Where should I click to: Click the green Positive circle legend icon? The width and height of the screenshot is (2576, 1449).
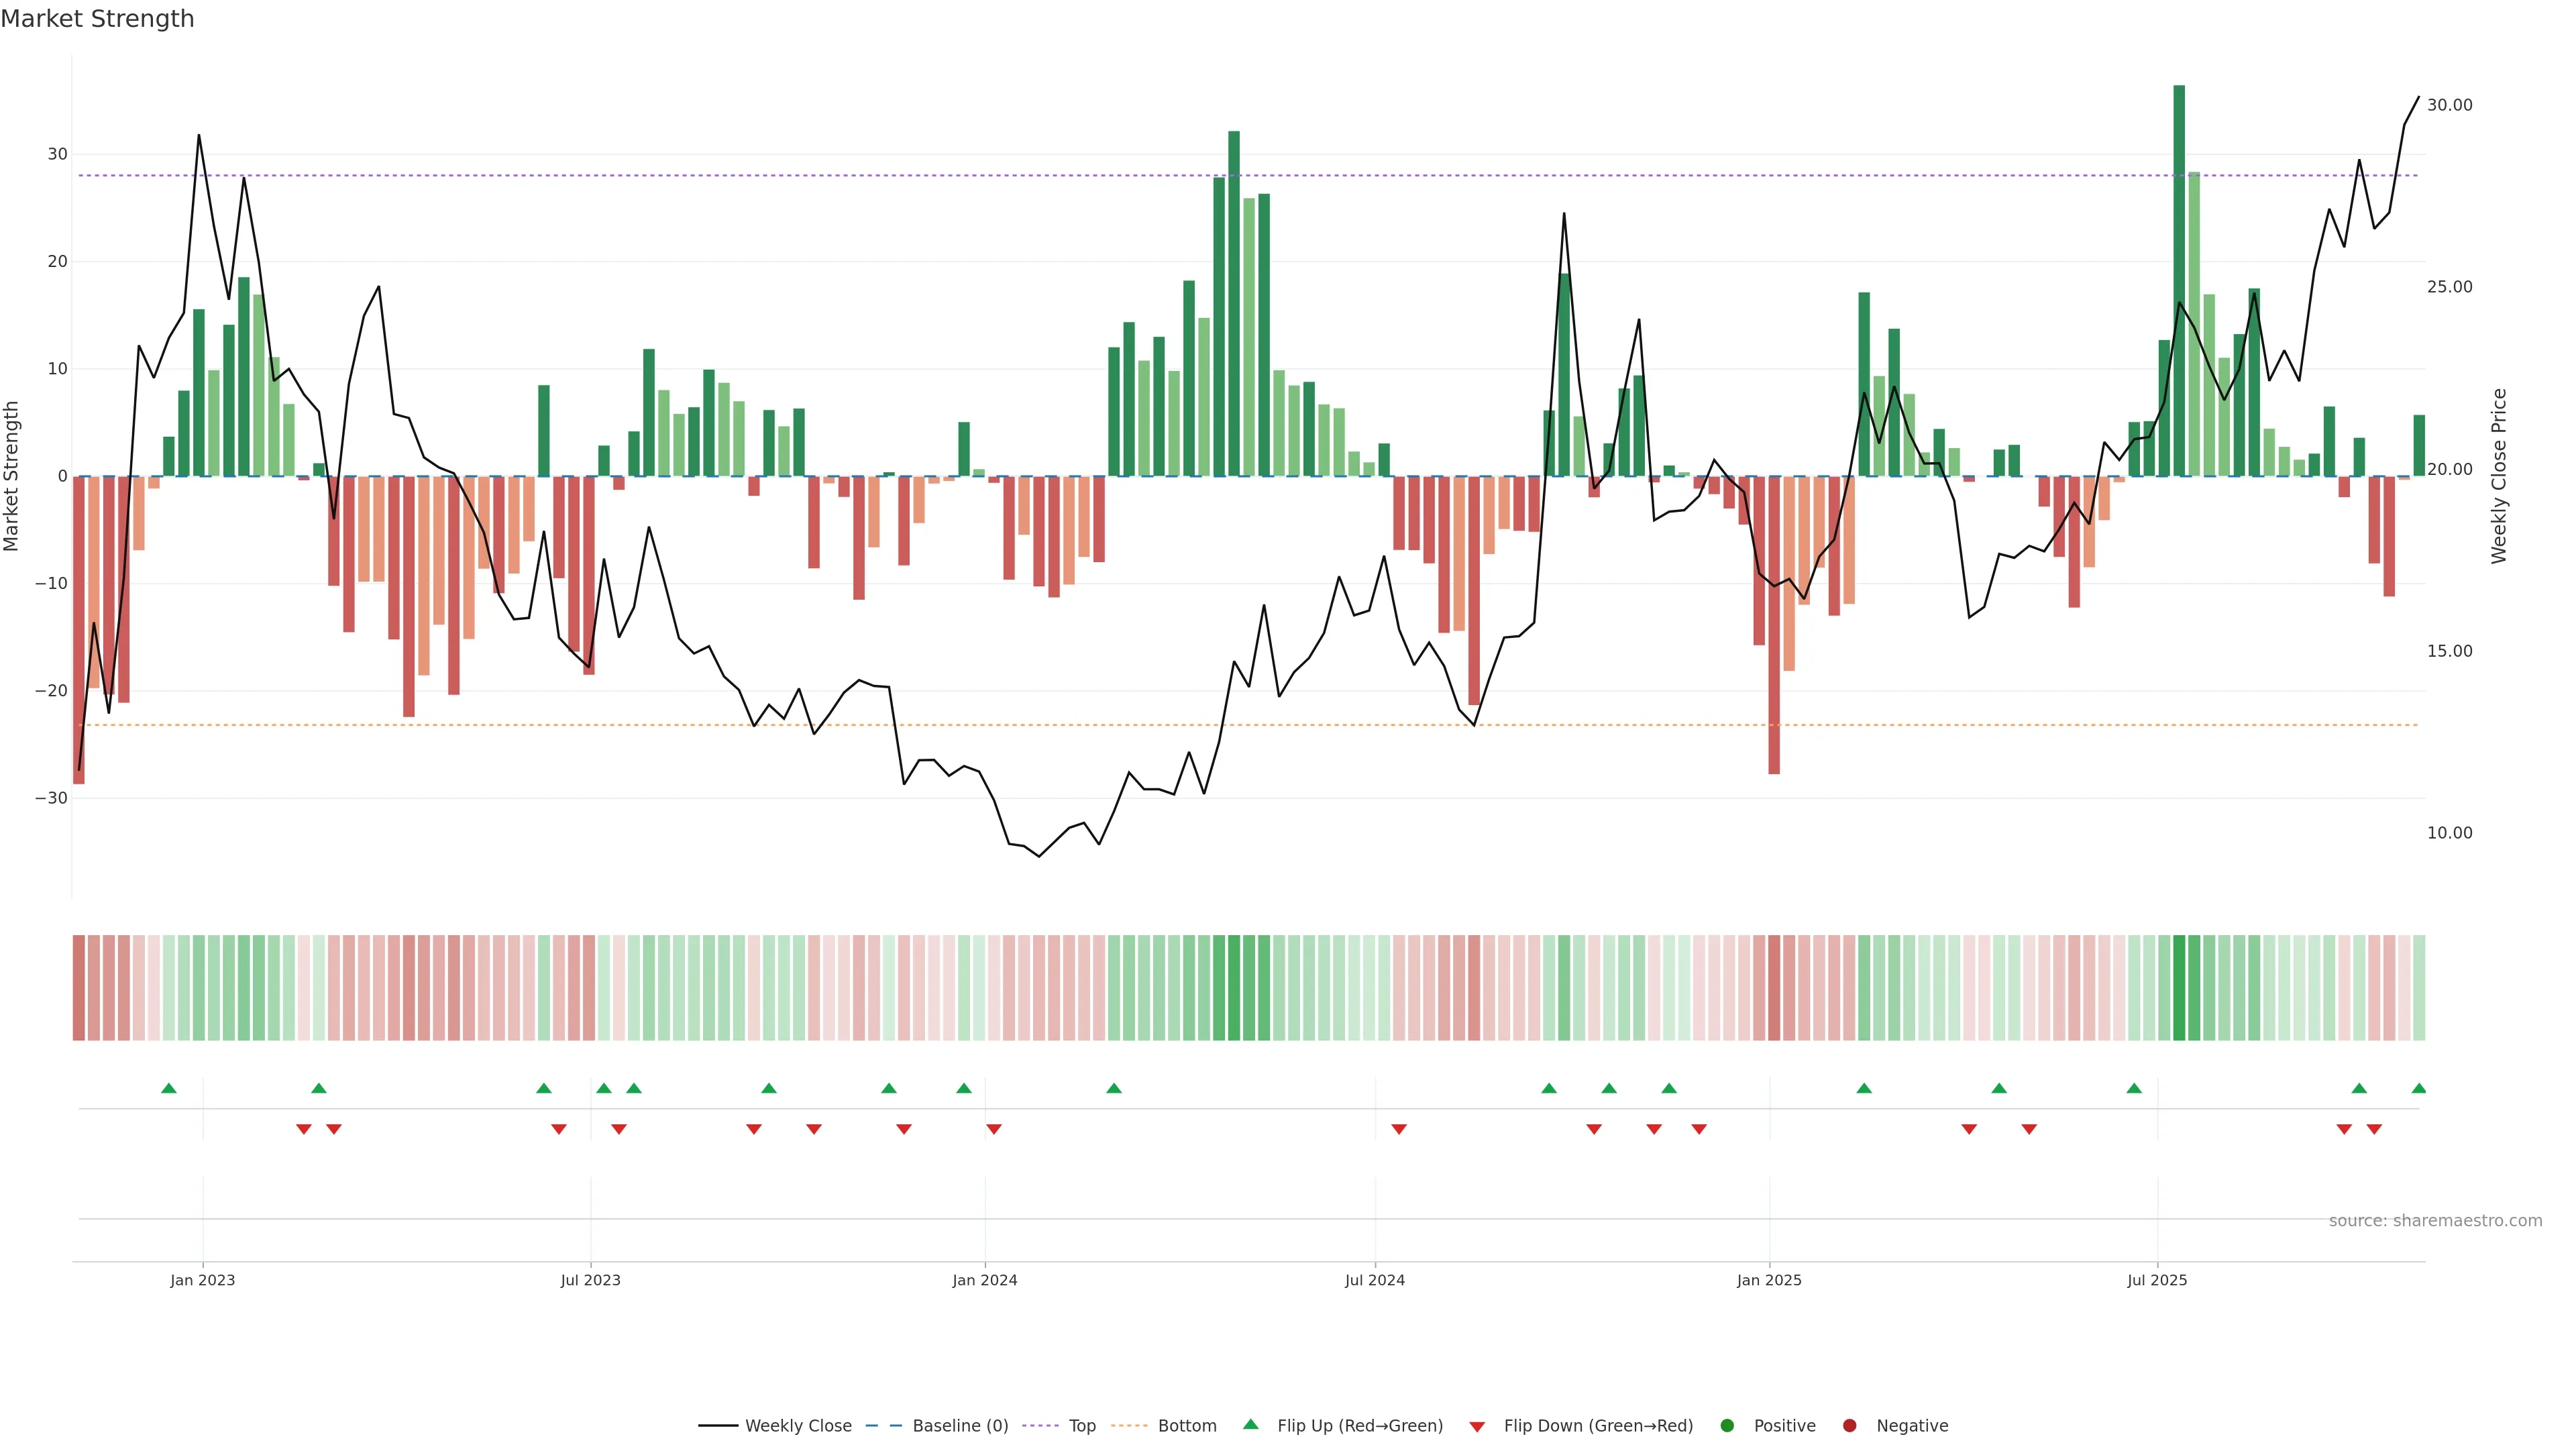(1727, 1426)
